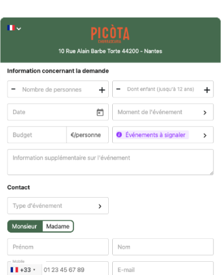This screenshot has width=221, height=275.
Task: Select Monsieur as title
Action: pyautogui.click(x=25, y=226)
